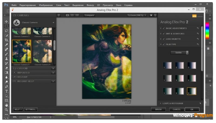This screenshot has width=216, height=123.
Task: Select the Clone Stamp tool
Action: coord(6,59)
